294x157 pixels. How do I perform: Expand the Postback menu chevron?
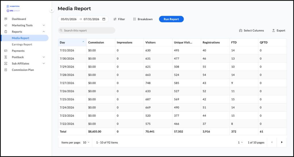pos(44,57)
